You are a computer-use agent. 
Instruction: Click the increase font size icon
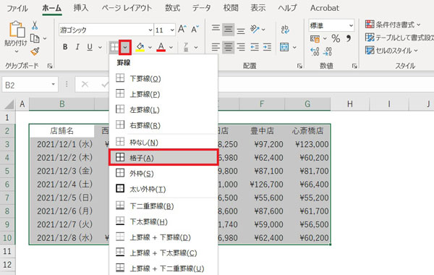182,29
